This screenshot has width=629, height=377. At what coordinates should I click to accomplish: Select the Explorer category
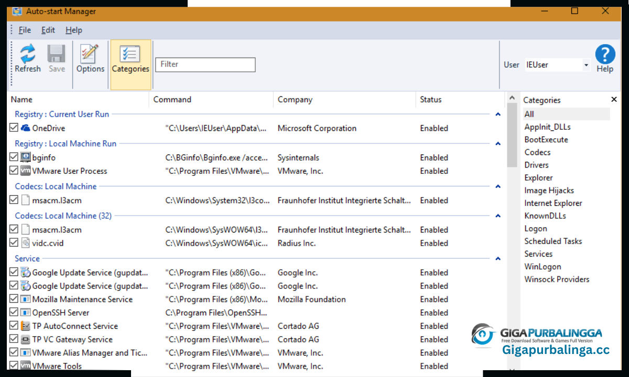tap(538, 178)
